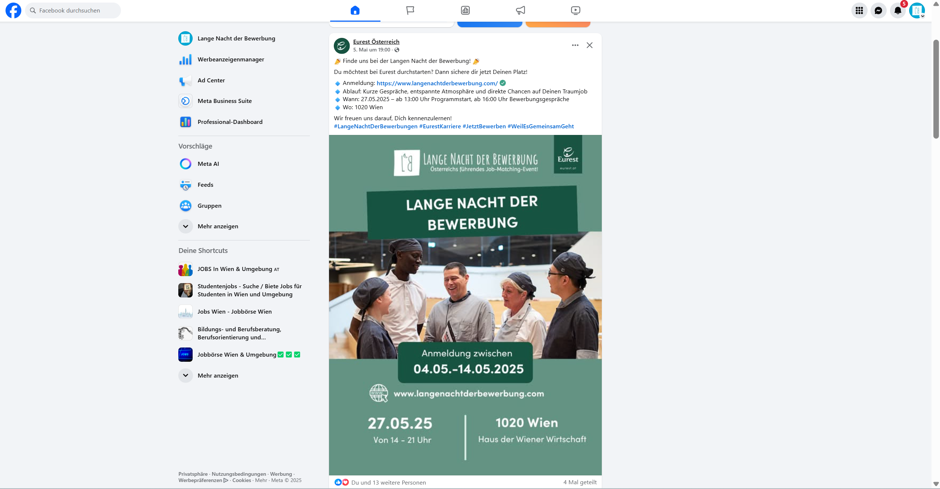Image resolution: width=940 pixels, height=489 pixels.
Task: Open the post options three-dot menu
Action: (575, 45)
